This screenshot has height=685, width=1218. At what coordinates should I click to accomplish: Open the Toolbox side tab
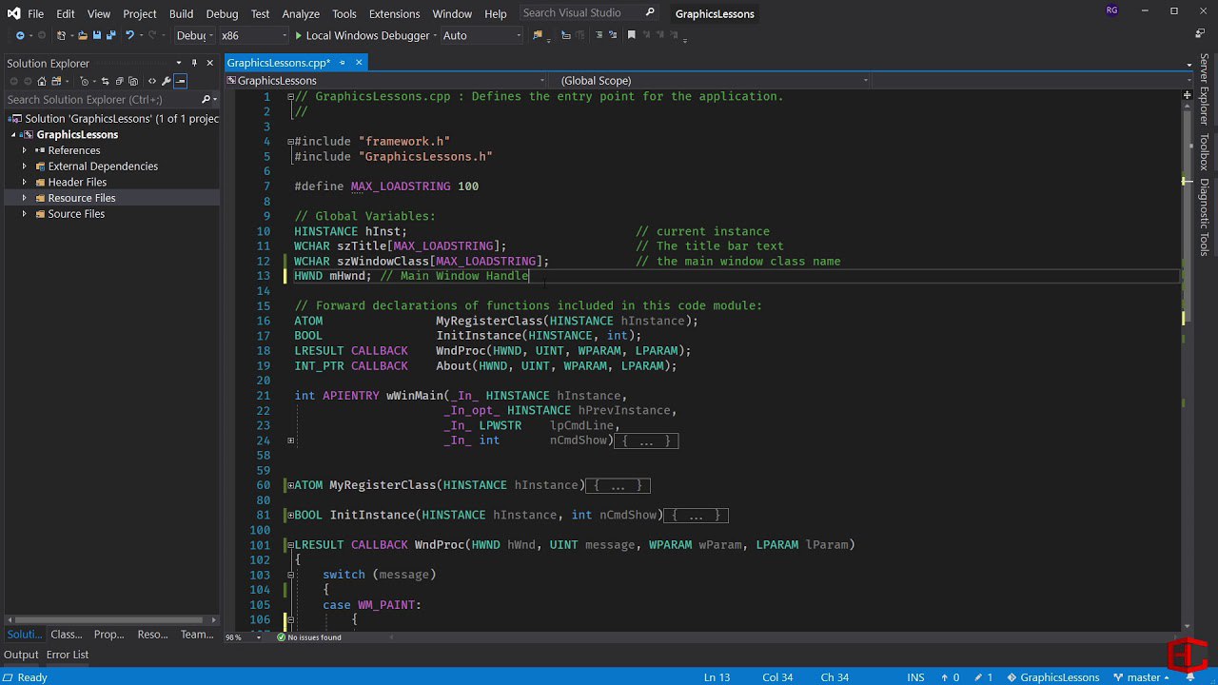(x=1204, y=151)
